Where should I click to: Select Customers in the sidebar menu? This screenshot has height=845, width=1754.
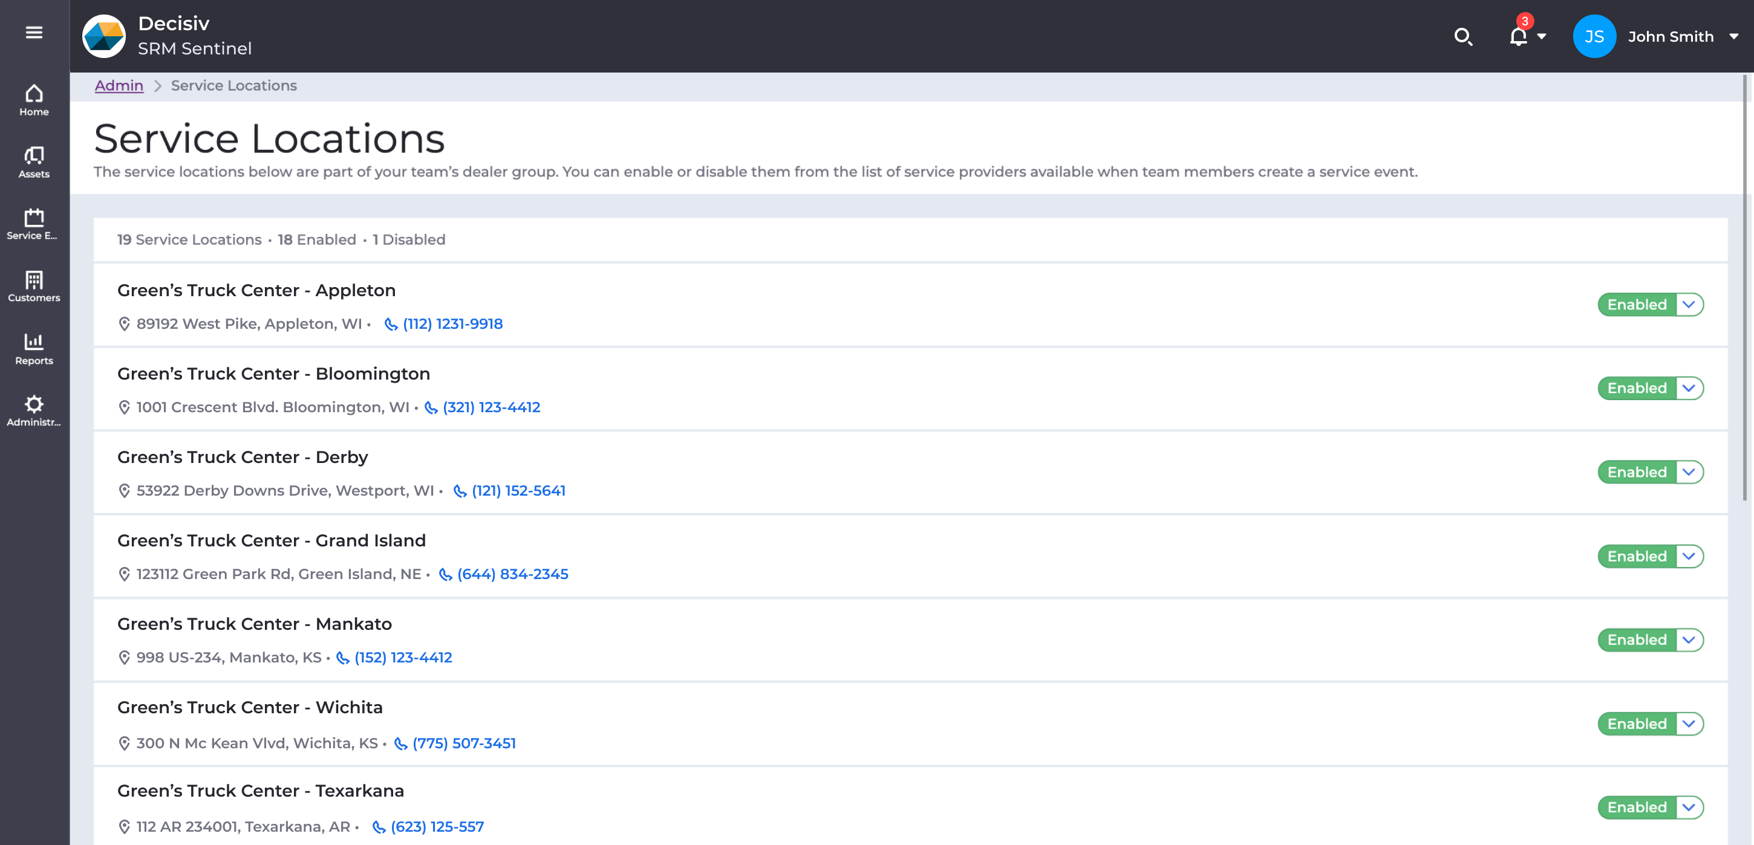coord(34,287)
